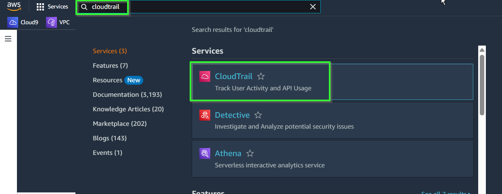Image resolution: width=502 pixels, height=194 pixels.
Task: Click the AWS logo home icon
Action: click(x=14, y=6)
